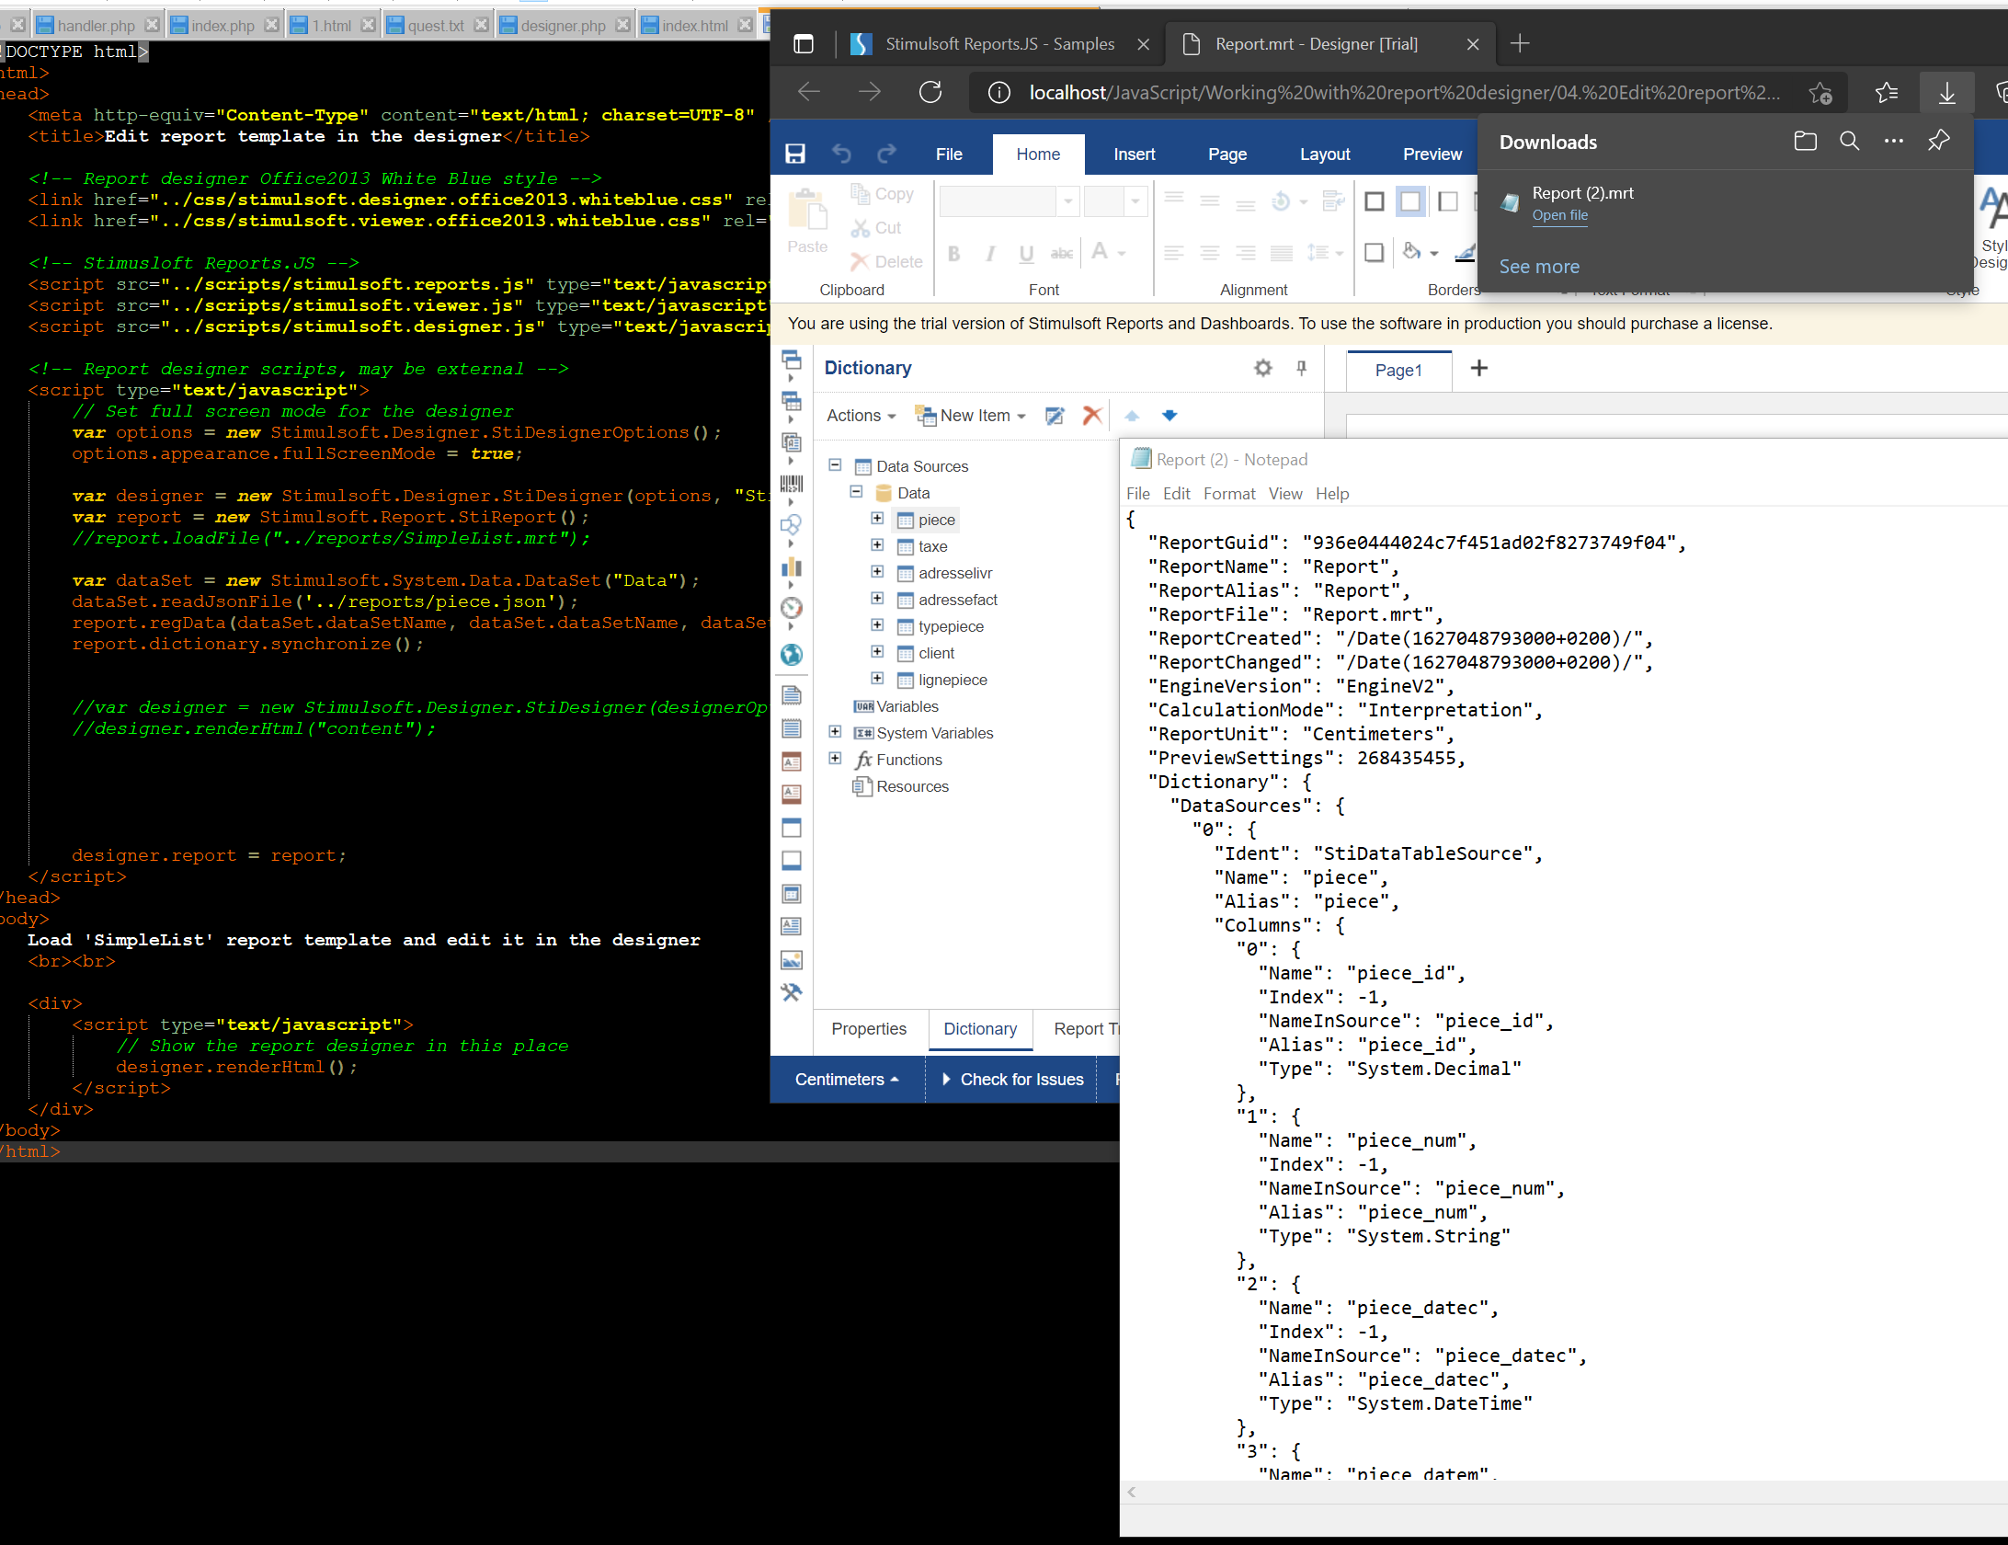Click the Edit item icon in the Dictionary toolbar
This screenshot has width=2008, height=1545.
click(1055, 416)
